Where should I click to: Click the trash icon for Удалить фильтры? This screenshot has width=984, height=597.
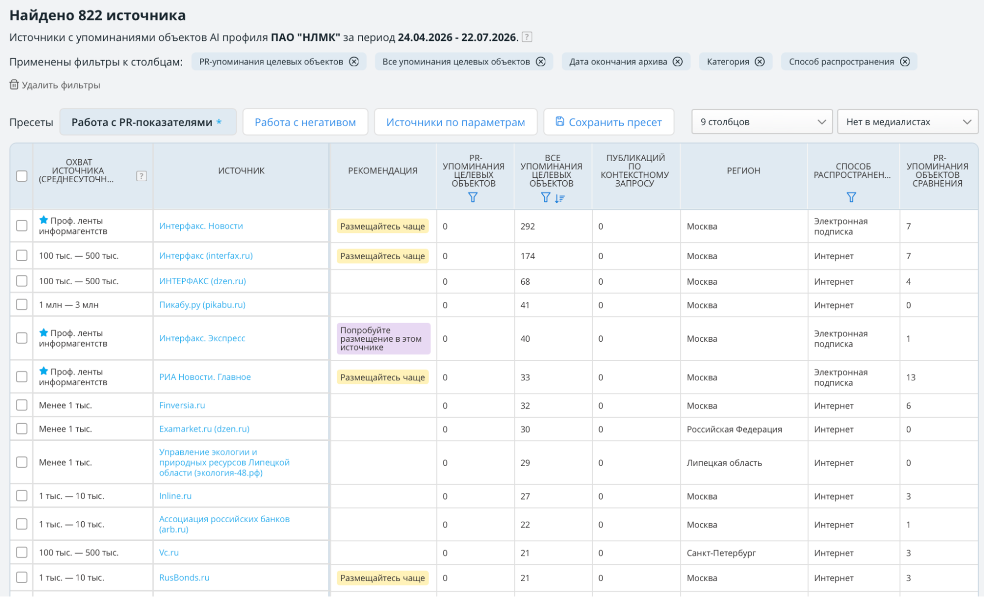pyautogui.click(x=14, y=85)
